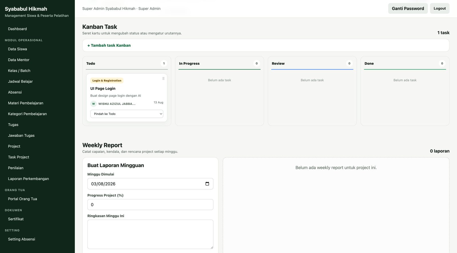Click the 0 laporan counter text
457x253 pixels.
tap(440, 151)
